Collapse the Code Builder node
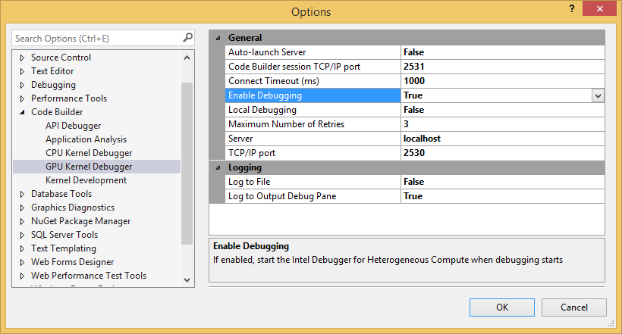 [x=22, y=112]
